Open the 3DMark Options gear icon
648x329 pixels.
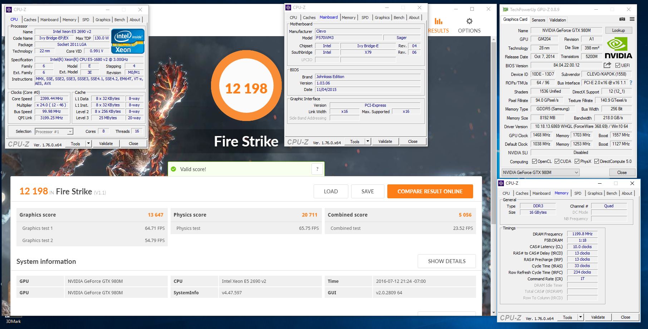click(469, 21)
